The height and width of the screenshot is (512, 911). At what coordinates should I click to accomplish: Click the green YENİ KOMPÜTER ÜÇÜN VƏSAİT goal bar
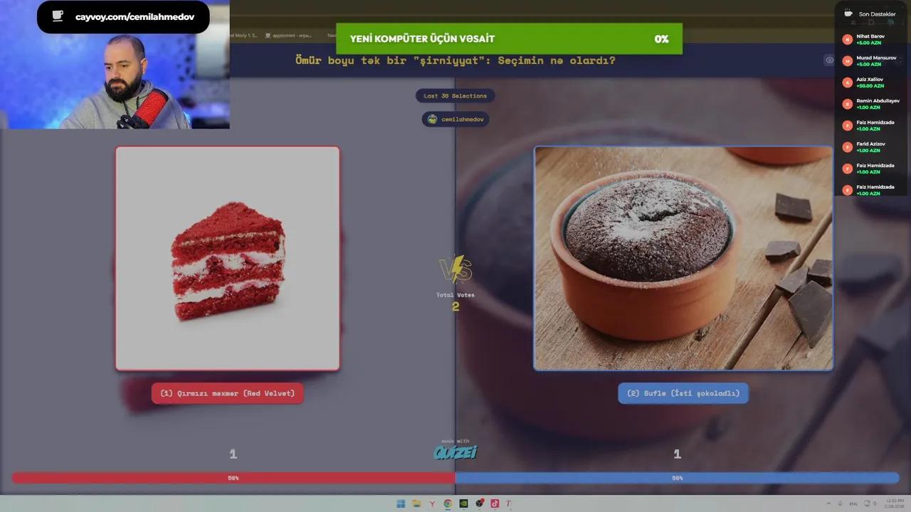pyautogui.click(x=509, y=39)
